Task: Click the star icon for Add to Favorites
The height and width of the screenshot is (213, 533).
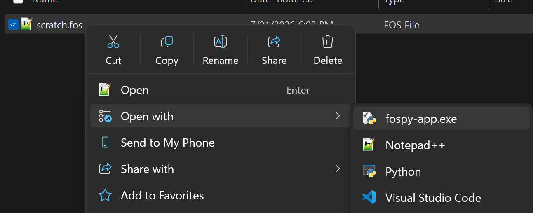Action: coord(105,195)
